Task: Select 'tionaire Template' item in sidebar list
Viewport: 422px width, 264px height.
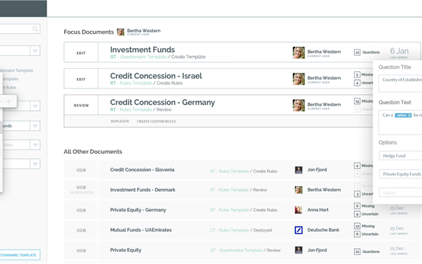Action: pos(16,71)
